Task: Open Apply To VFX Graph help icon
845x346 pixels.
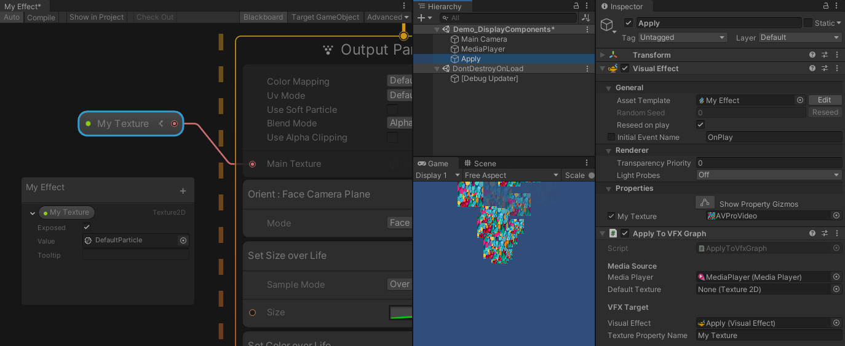Action: coord(812,233)
